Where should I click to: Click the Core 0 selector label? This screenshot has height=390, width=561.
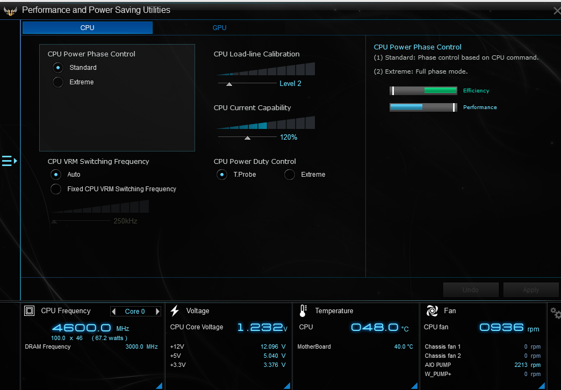point(135,311)
